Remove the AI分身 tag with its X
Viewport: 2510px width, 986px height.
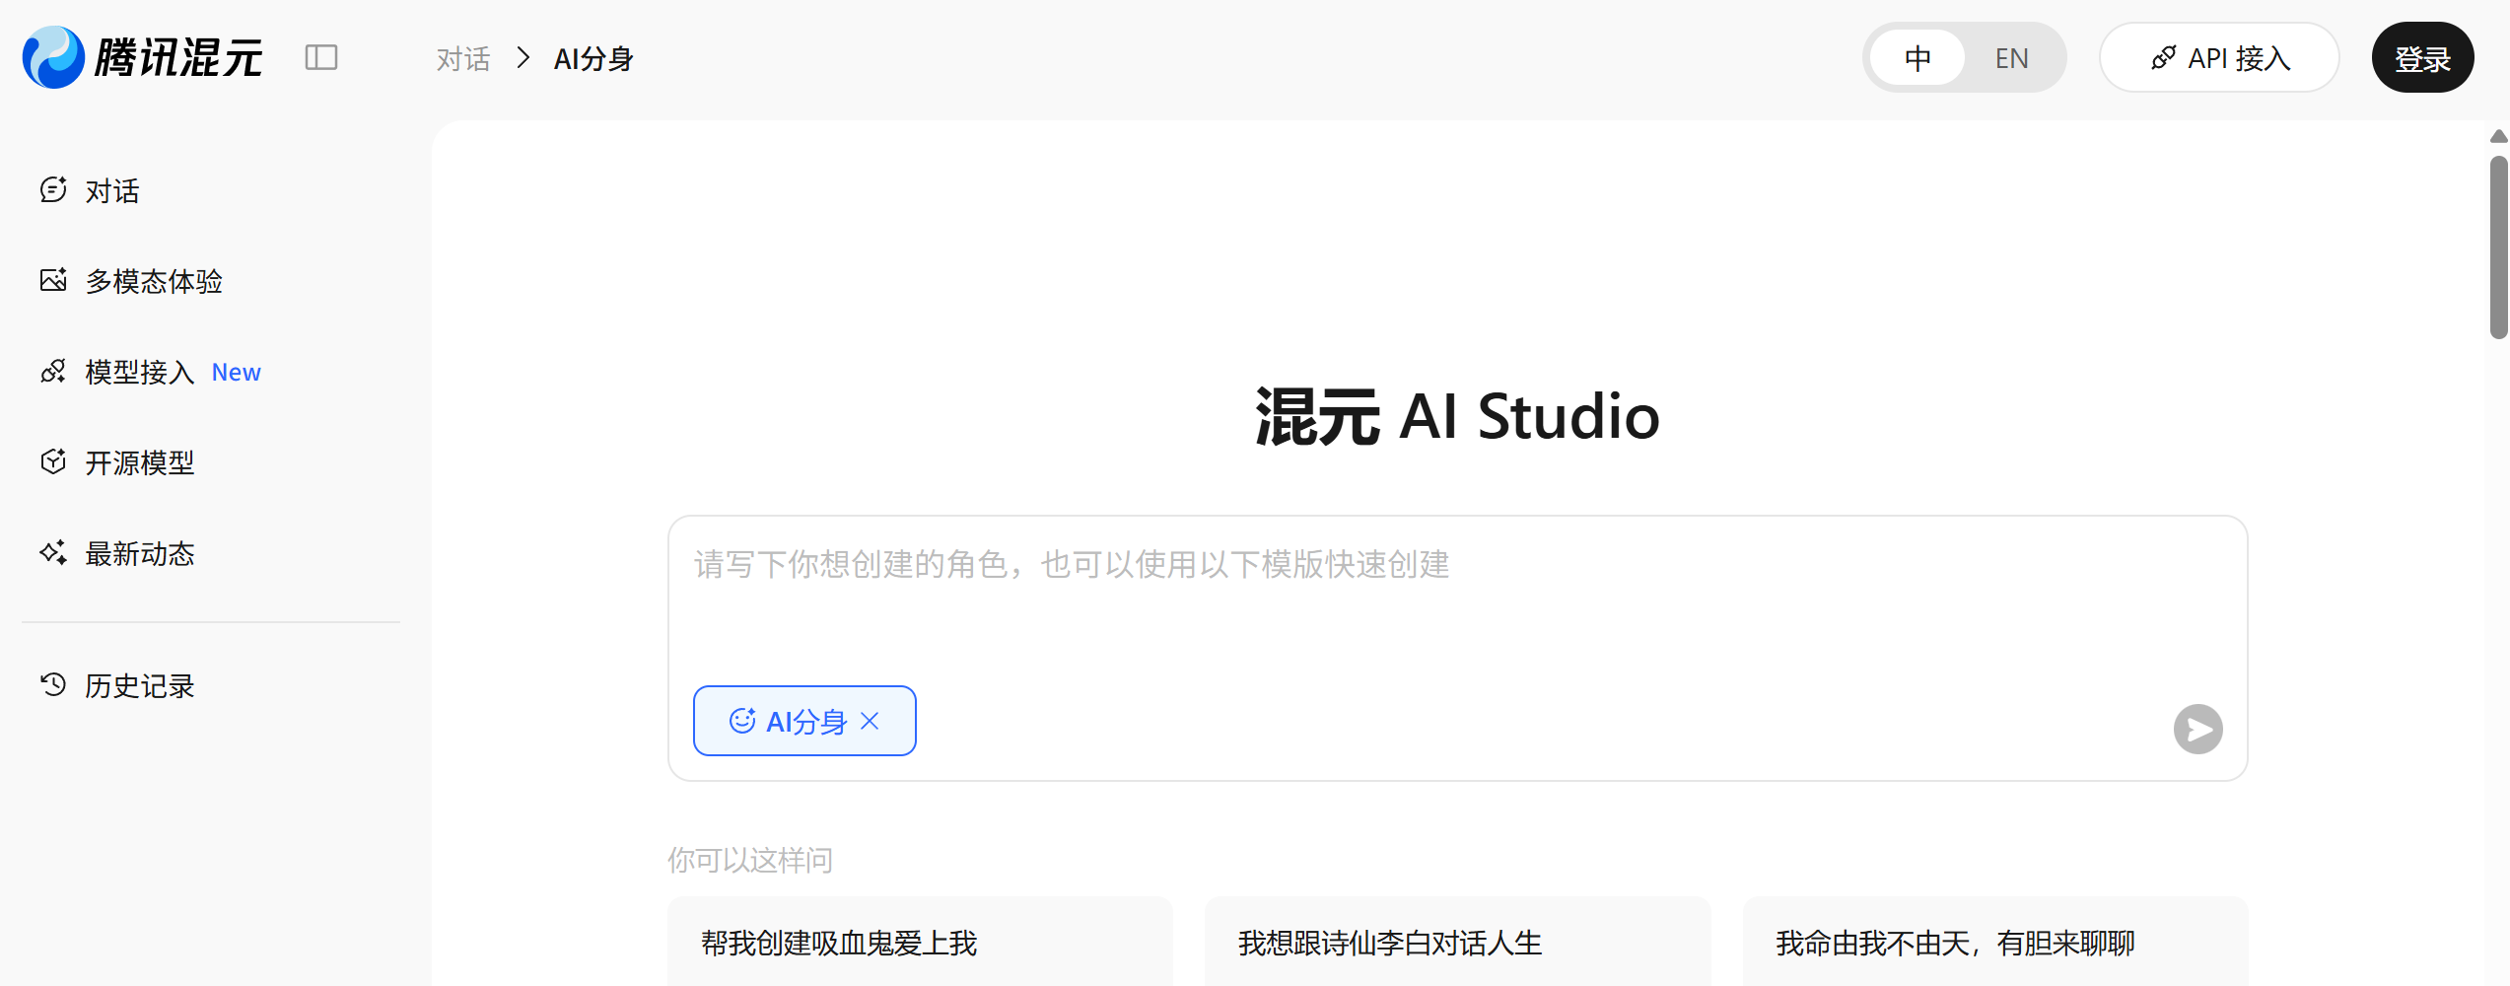(x=870, y=721)
